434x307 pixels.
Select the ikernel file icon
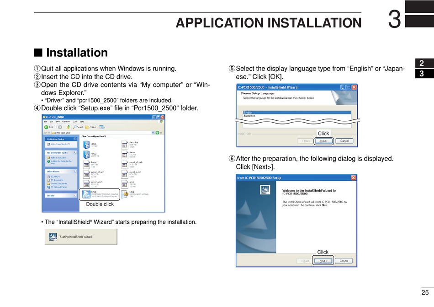click(x=125, y=155)
